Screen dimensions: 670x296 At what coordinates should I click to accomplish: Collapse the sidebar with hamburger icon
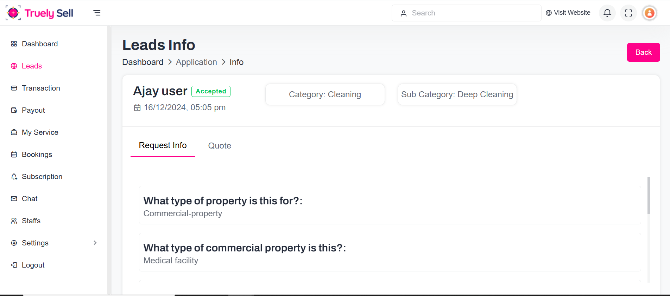pyautogui.click(x=97, y=13)
